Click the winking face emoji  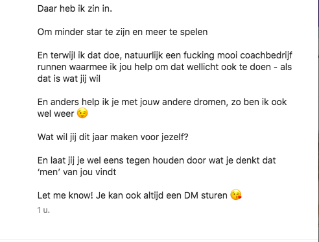point(82,114)
